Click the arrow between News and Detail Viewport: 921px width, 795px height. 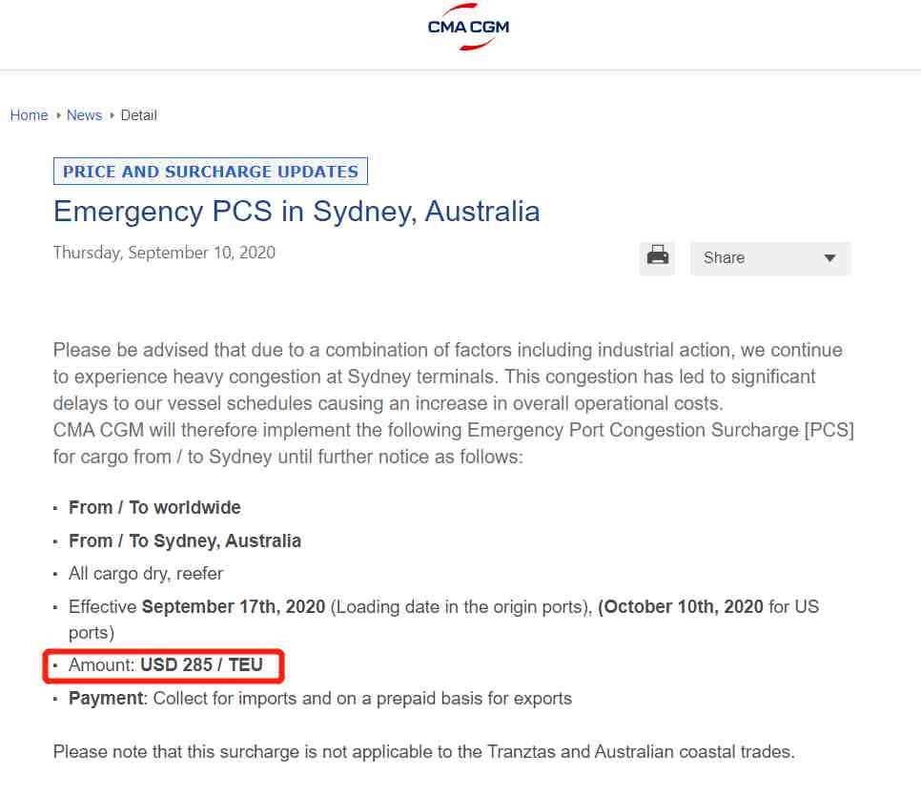coord(112,115)
